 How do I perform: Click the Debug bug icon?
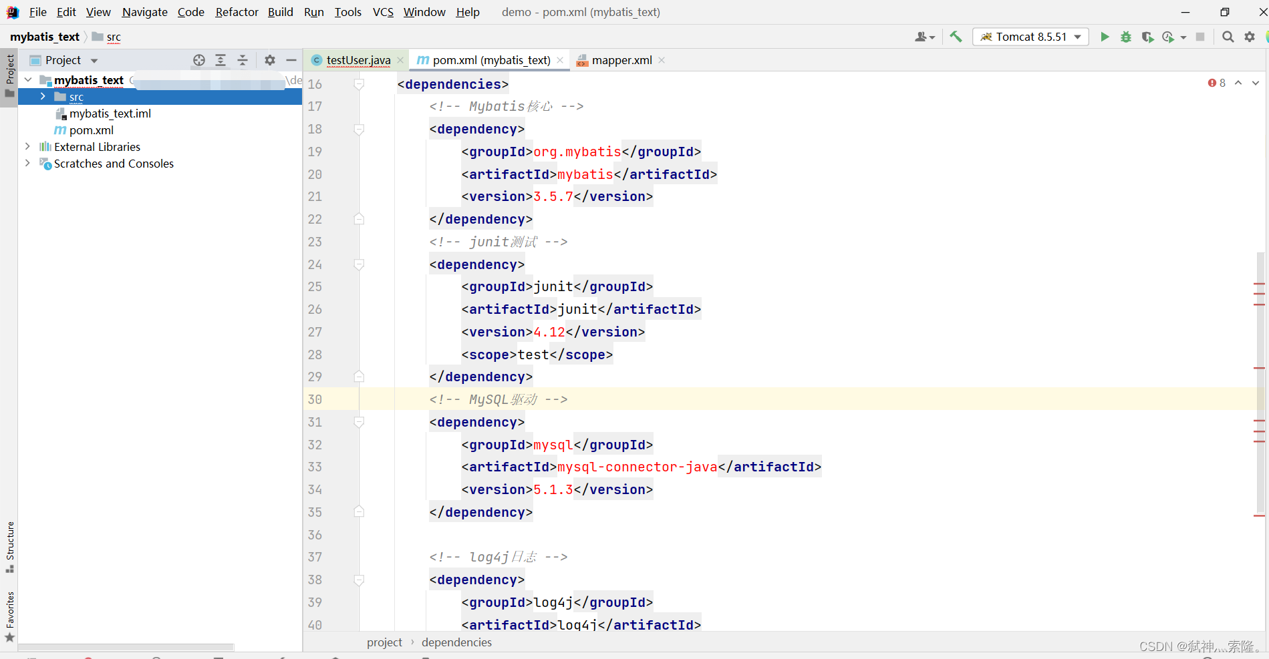pos(1126,37)
